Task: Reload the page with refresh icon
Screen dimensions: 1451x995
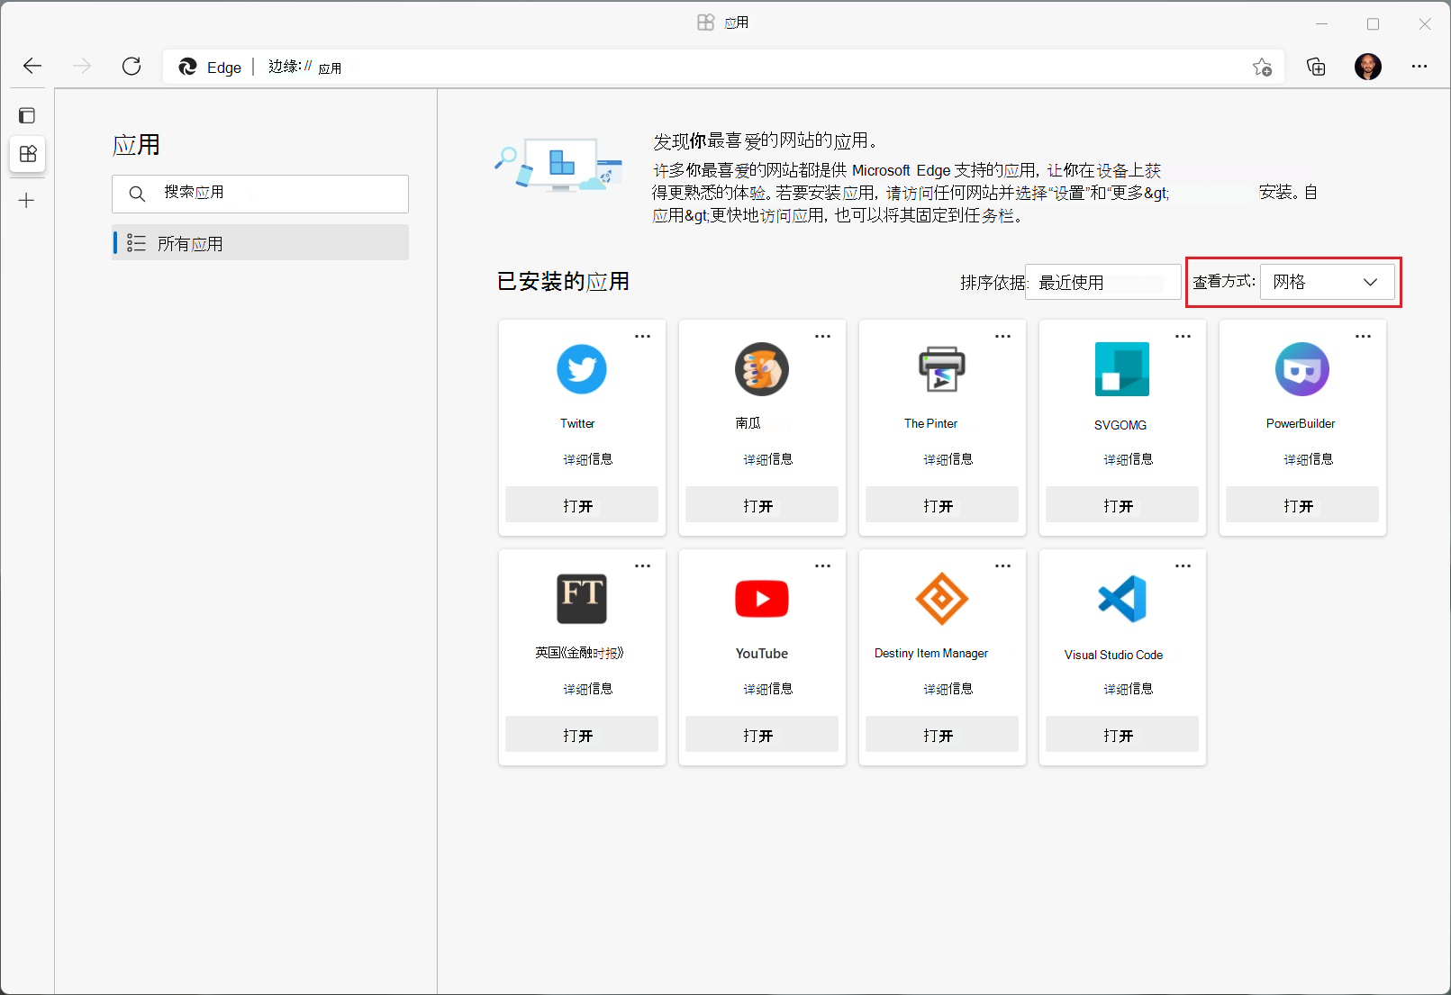Action: 131,66
